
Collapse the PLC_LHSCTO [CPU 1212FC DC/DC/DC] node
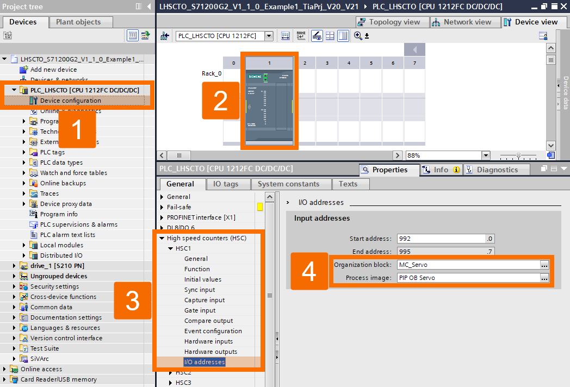14,90
